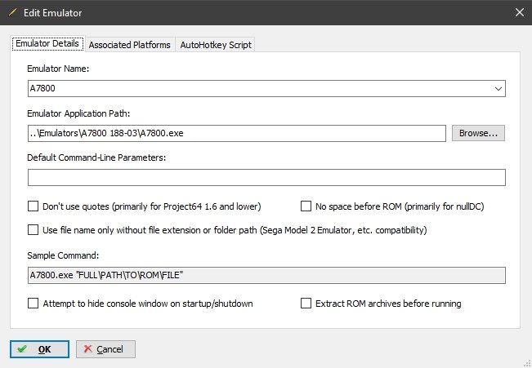Confirm with the OK button
532x368 pixels.
(39, 349)
